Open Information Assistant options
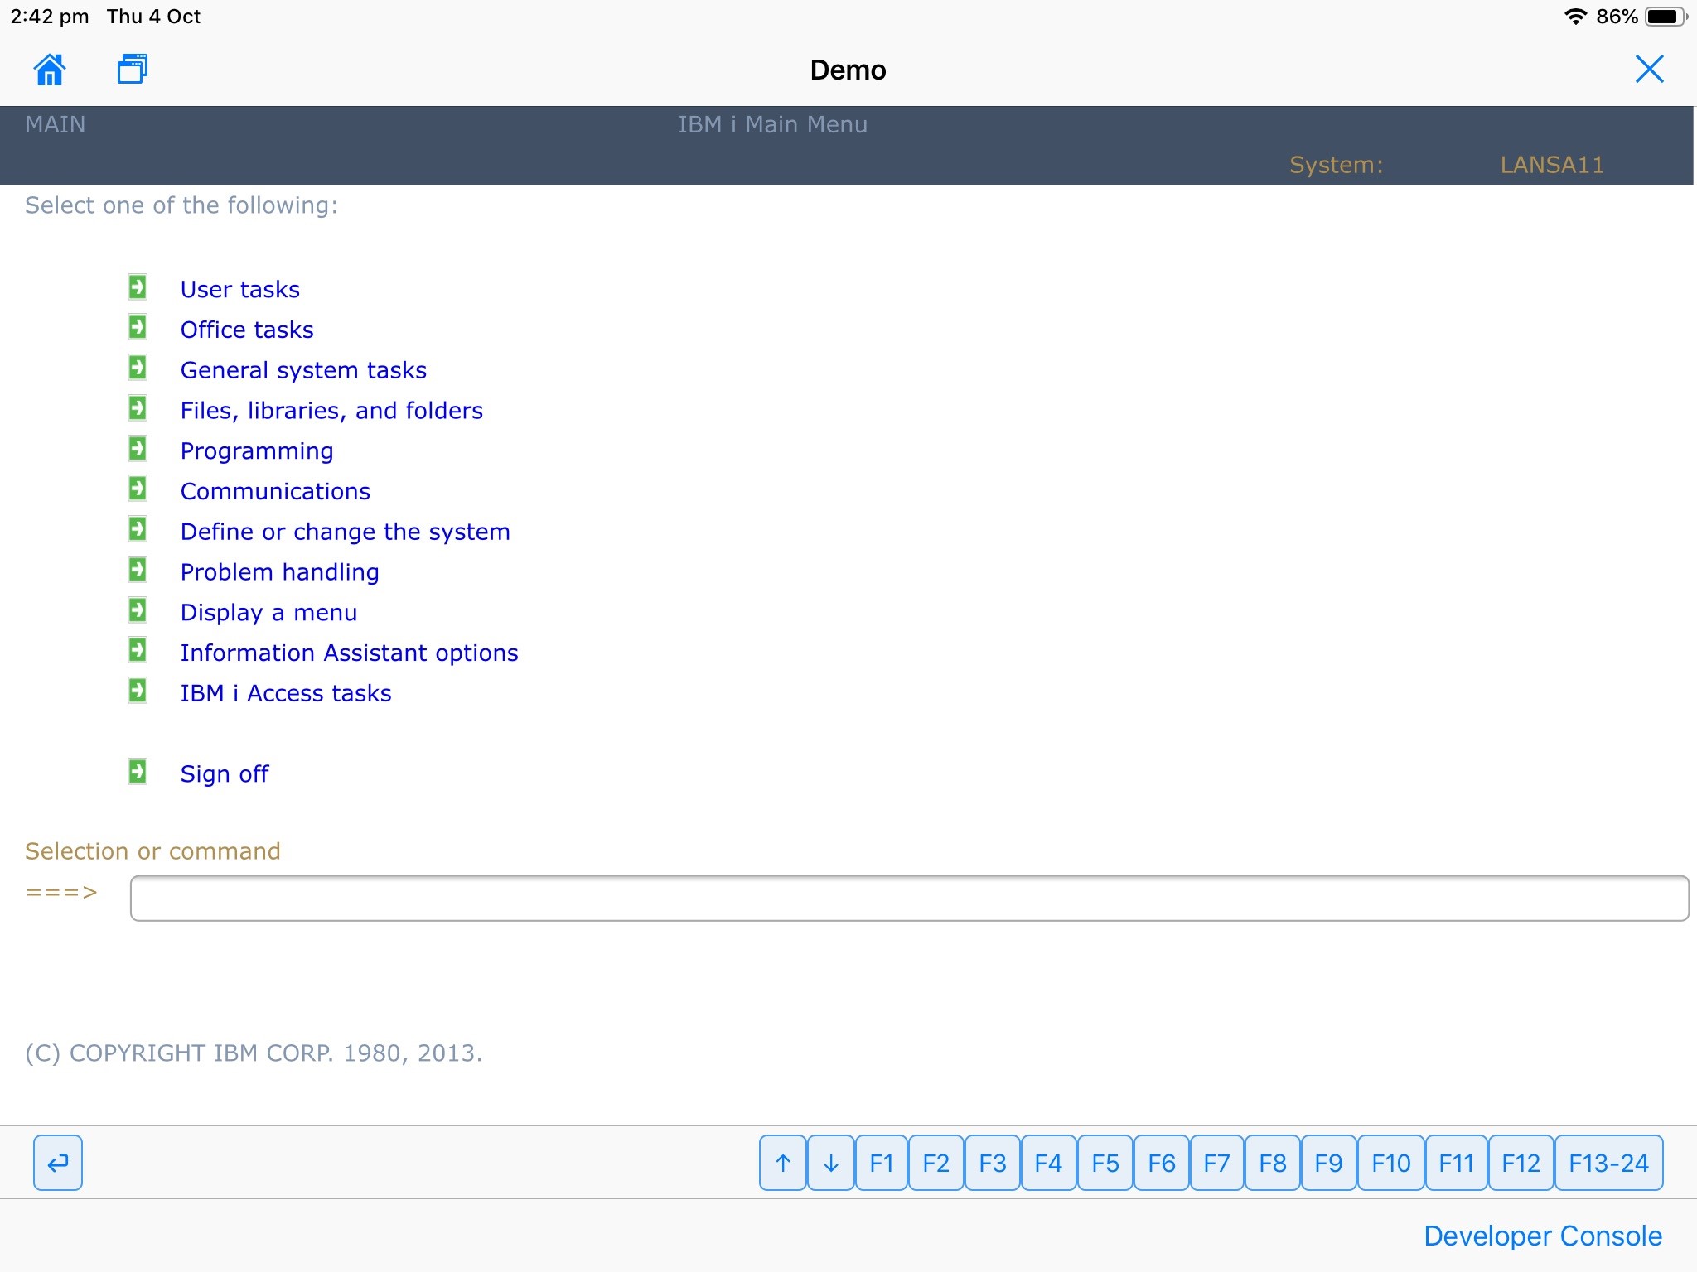1697x1272 pixels. [349, 653]
